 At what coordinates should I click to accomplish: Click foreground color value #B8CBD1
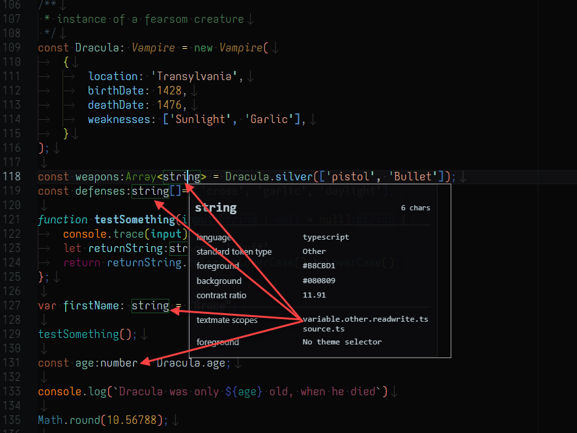318,266
